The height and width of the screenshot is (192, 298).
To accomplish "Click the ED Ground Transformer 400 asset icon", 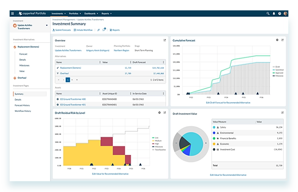I will click(58, 99).
